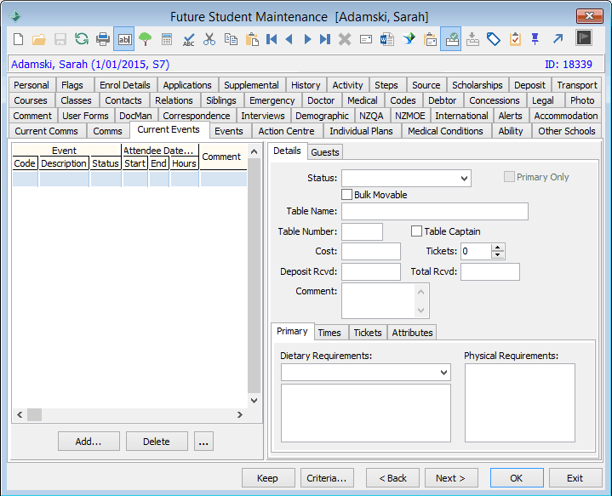Open the Status dropdown

[464, 179]
